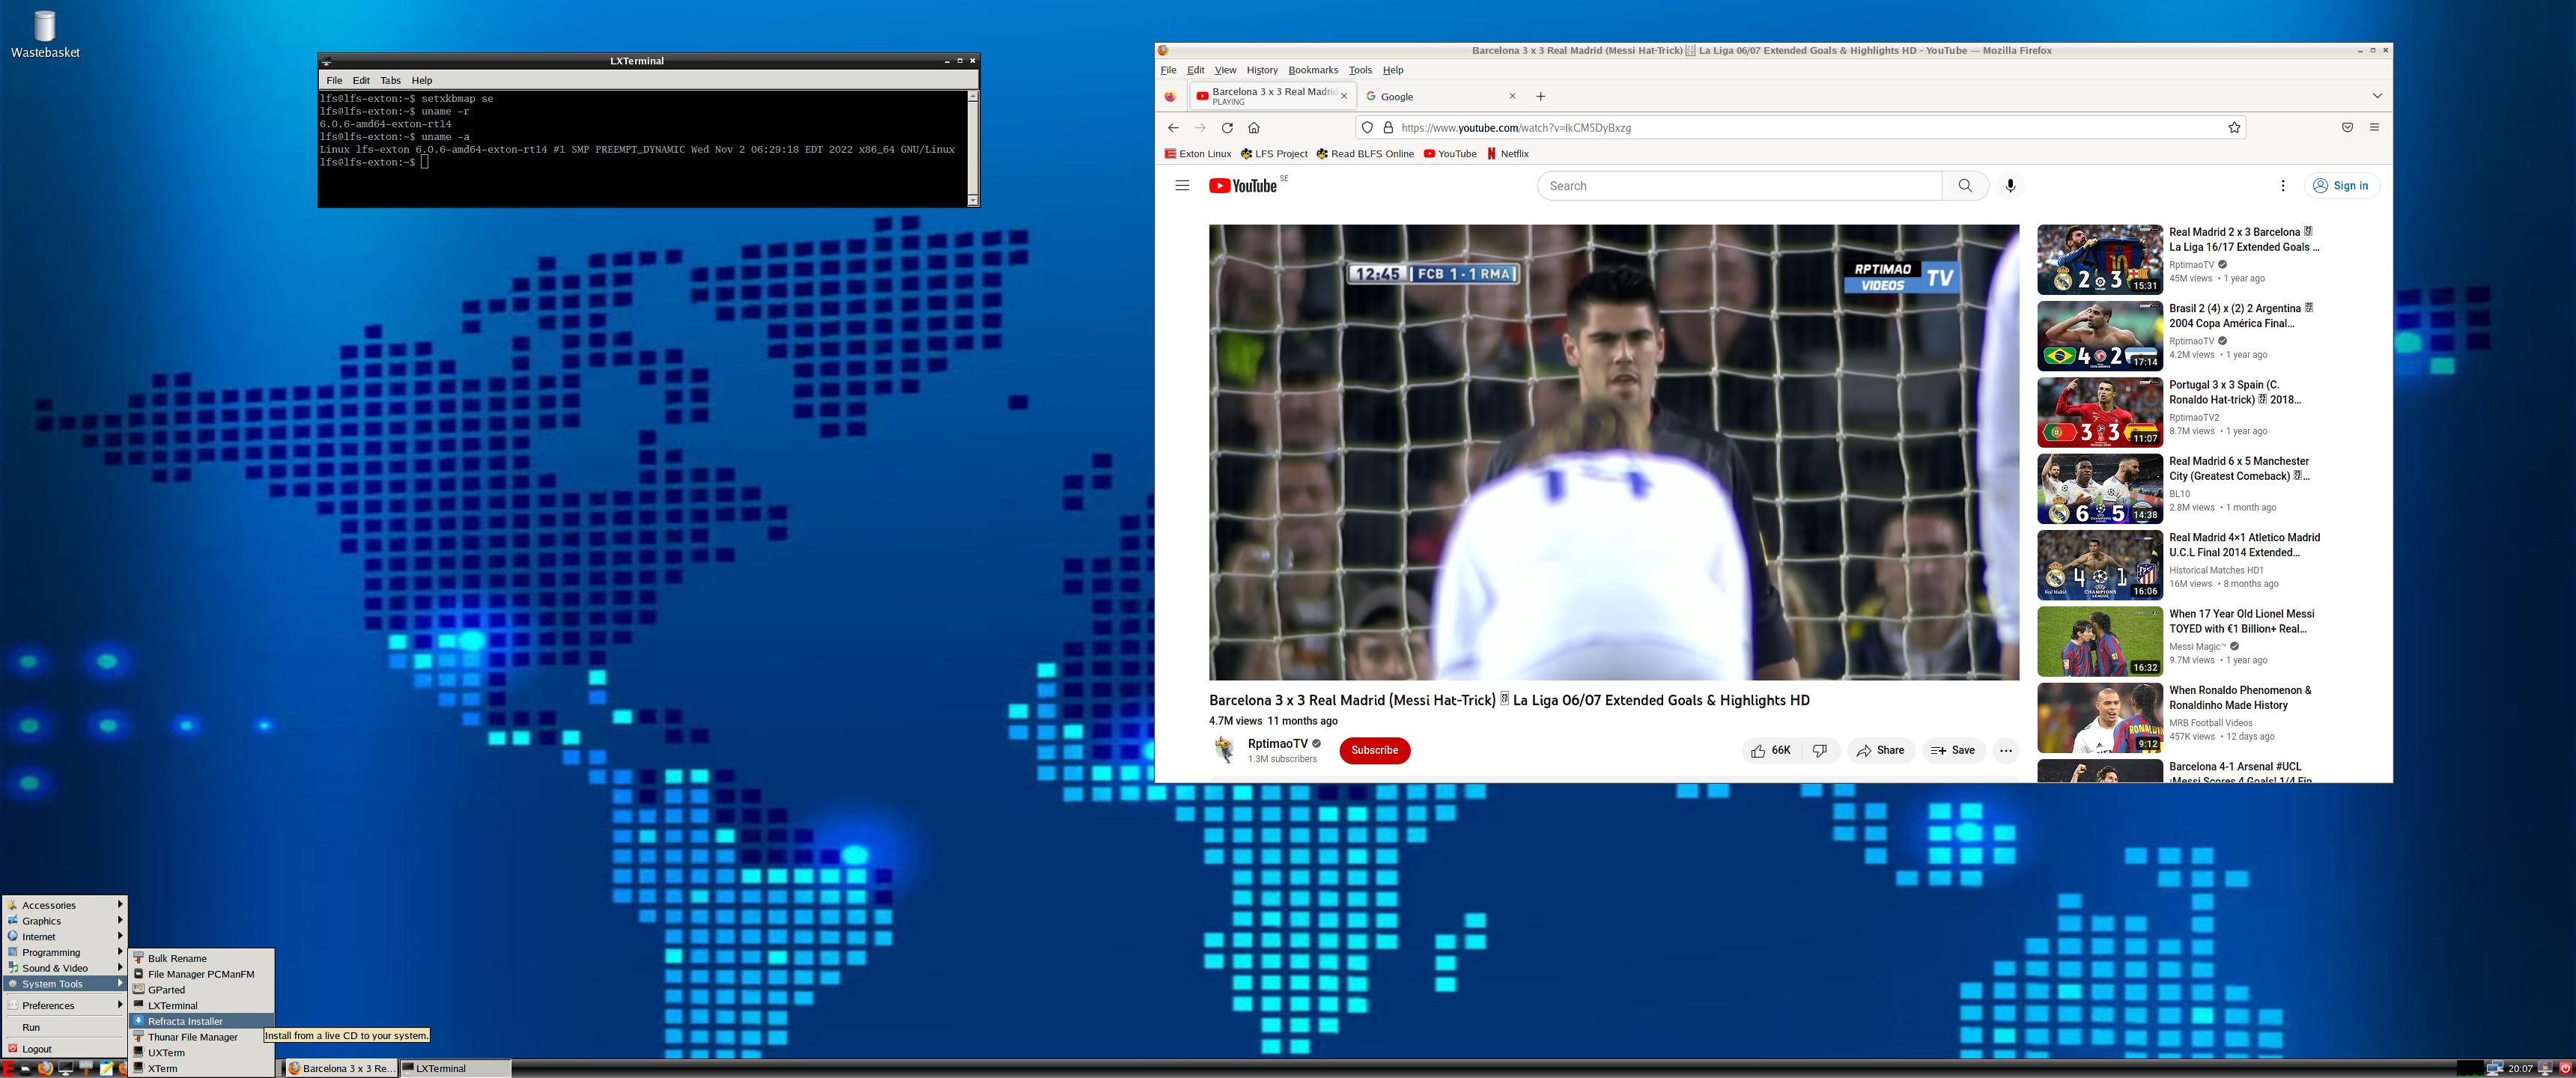
Task: Open GParted from System Tools menu
Action: (x=201, y=990)
